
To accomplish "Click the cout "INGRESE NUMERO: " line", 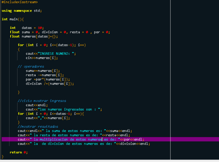I will (51, 54).
